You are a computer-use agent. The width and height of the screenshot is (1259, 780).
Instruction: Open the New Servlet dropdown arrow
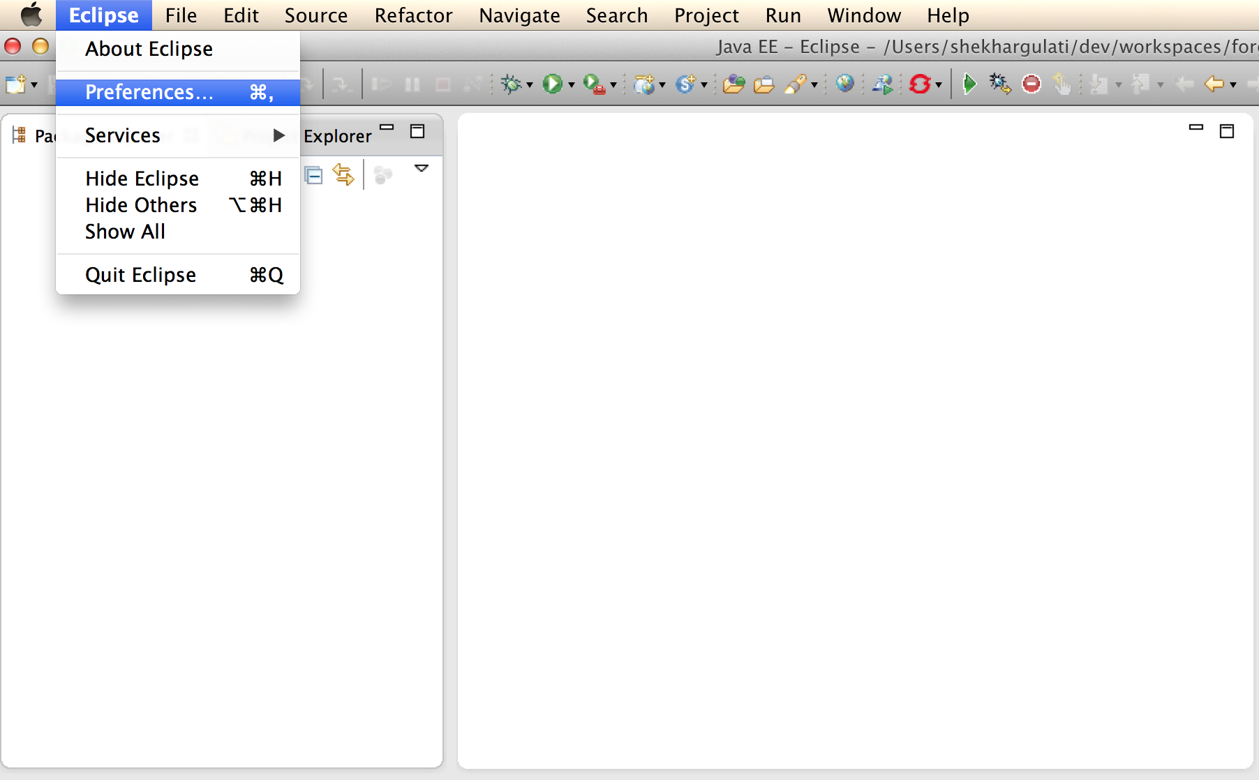(704, 85)
